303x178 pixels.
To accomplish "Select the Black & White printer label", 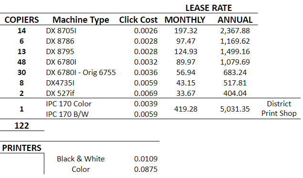I will 81,159.
